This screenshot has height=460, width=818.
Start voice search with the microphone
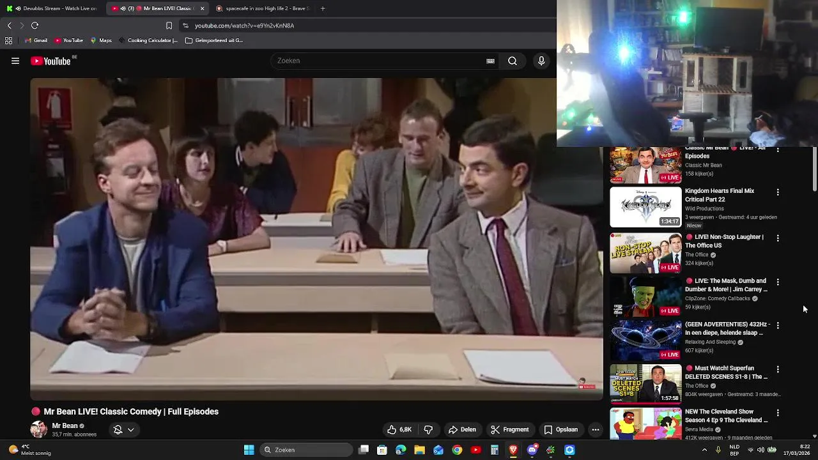point(541,61)
